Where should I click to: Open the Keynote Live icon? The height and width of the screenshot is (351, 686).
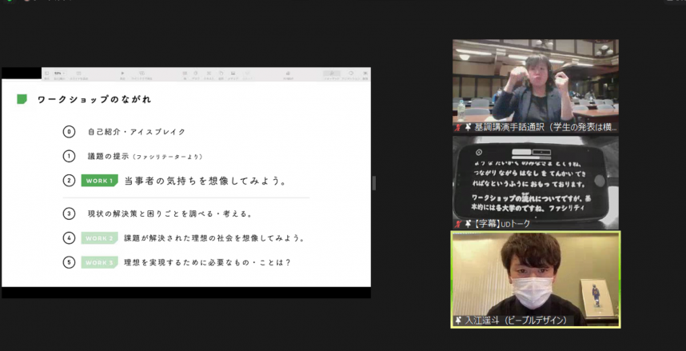point(143,74)
